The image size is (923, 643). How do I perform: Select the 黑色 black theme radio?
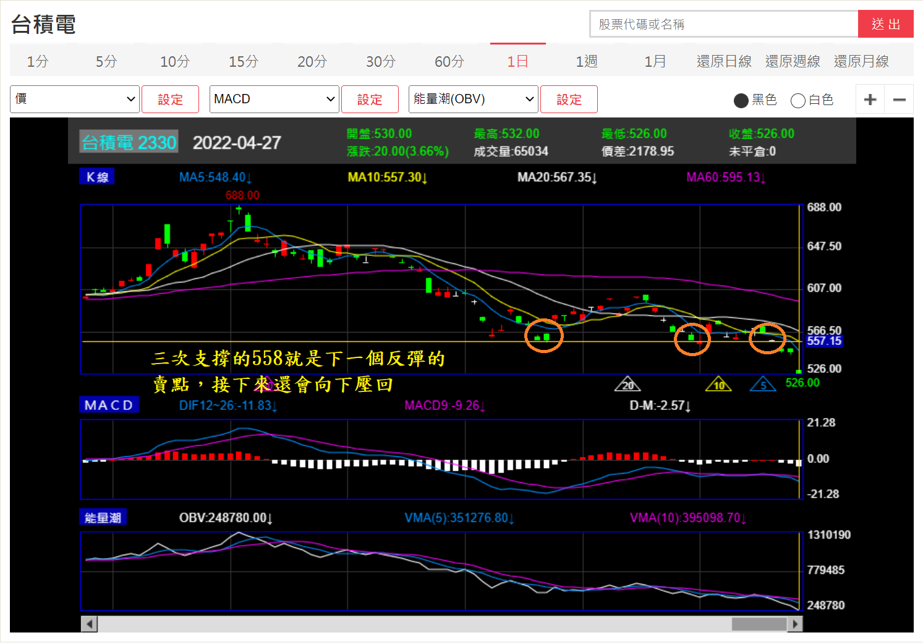(741, 100)
